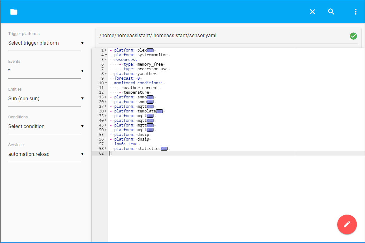Click 'weather_current' on line 11

point(141,87)
